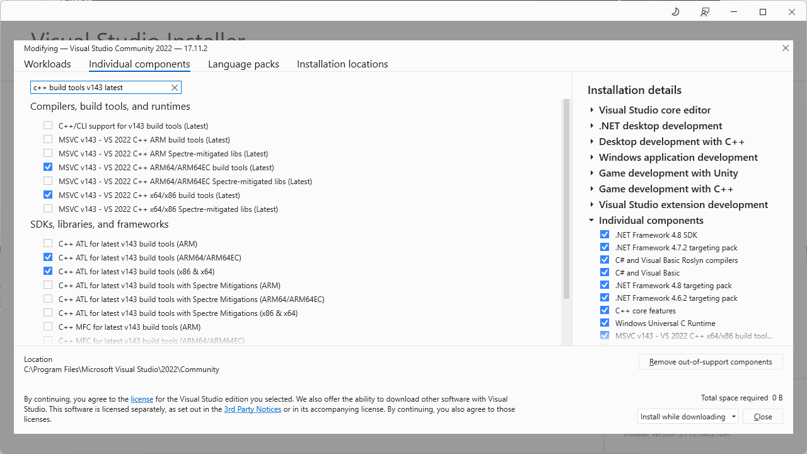Check MSVC v143 ARM64/ARM64EC Spectre-mitigated libs
The width and height of the screenshot is (807, 454).
[48, 182]
